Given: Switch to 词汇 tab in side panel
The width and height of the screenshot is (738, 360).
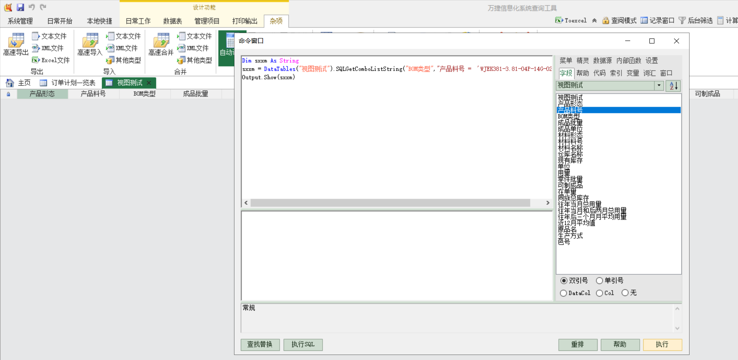Looking at the screenshot, I should [x=649, y=73].
